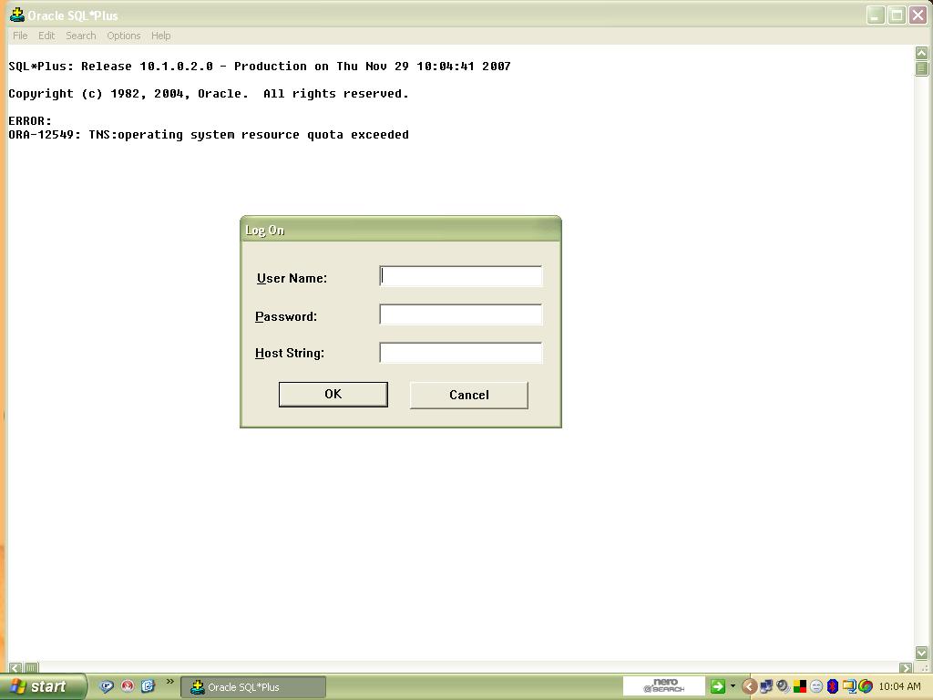This screenshot has width=933, height=700.
Task: Click the Copyright Oracle line
Action: point(209,94)
